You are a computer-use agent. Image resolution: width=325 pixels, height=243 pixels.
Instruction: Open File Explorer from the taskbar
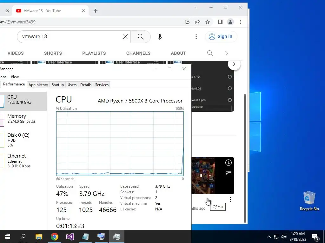pyautogui.click(x=39, y=237)
